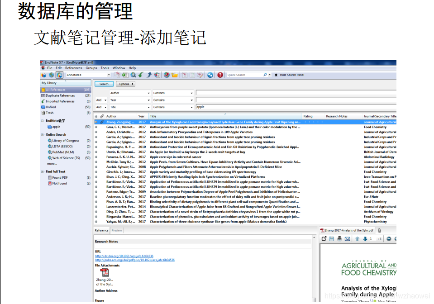This screenshot has width=434, height=304.
Task: Open Contains dropdown in the Author row
Action: [191, 93]
